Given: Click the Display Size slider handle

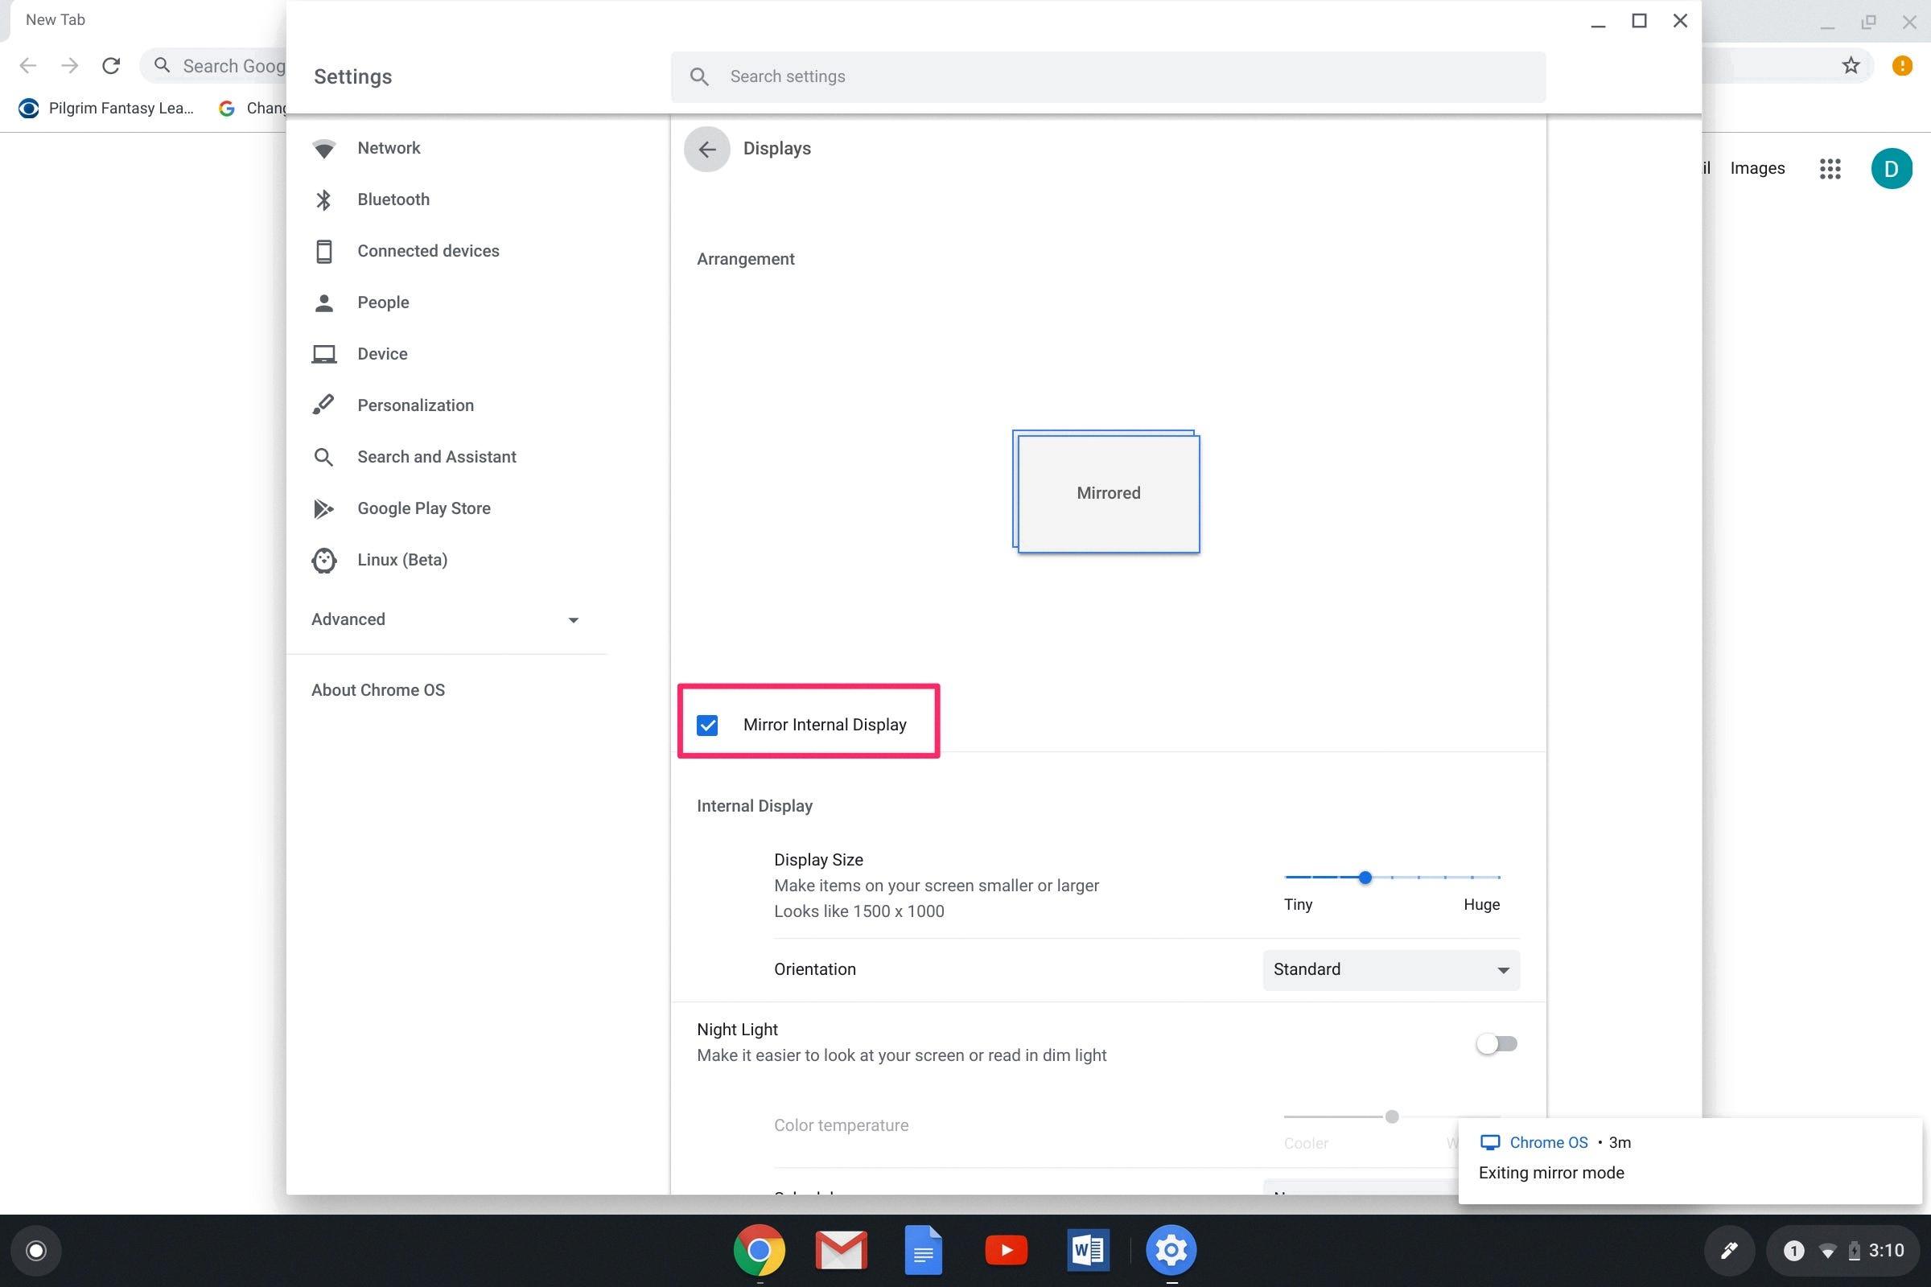Looking at the screenshot, I should (x=1365, y=878).
